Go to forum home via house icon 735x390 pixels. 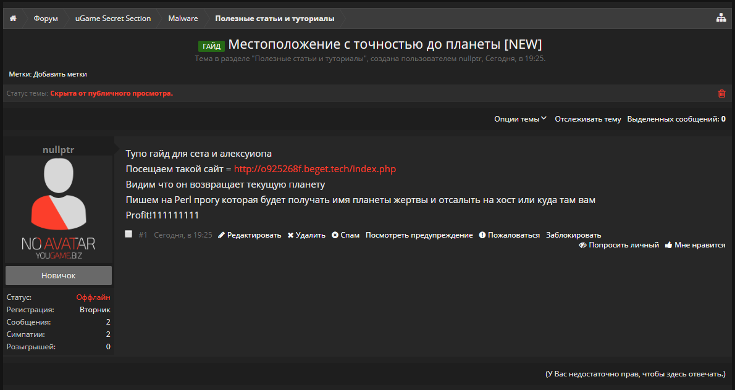tap(12, 19)
